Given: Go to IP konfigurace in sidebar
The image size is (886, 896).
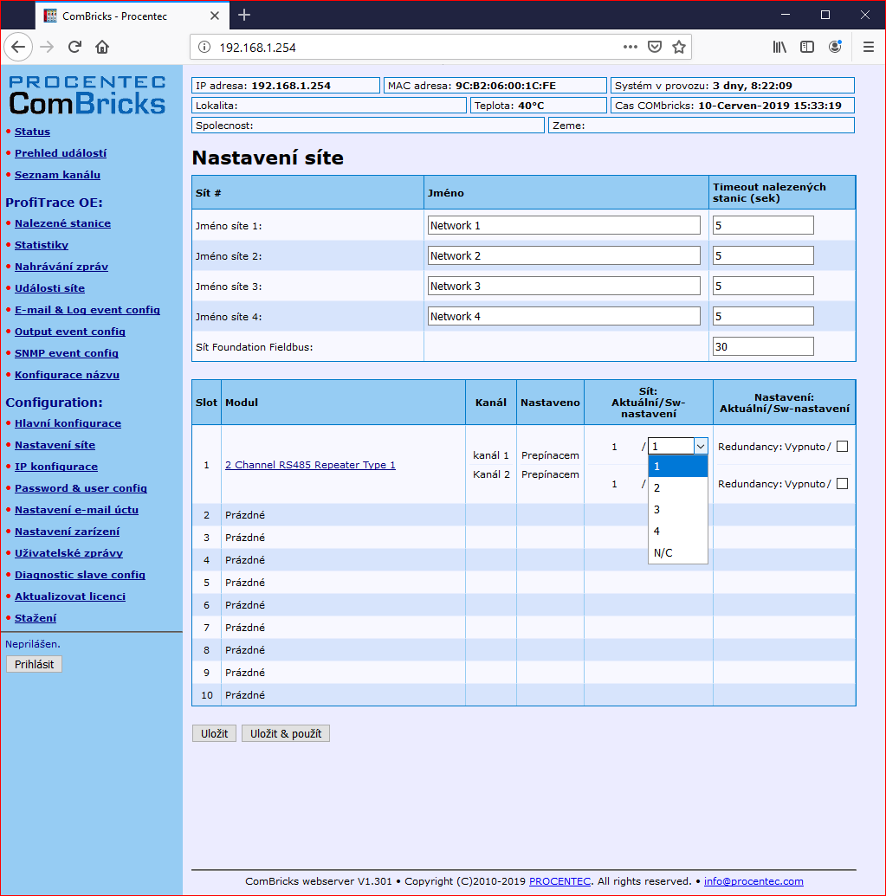Looking at the screenshot, I should (x=56, y=467).
